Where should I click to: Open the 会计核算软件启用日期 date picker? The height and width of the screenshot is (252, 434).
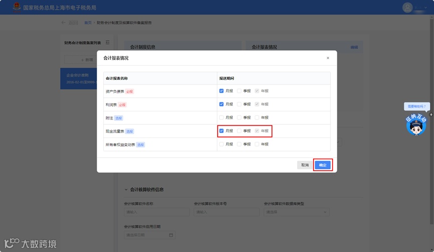click(150, 235)
